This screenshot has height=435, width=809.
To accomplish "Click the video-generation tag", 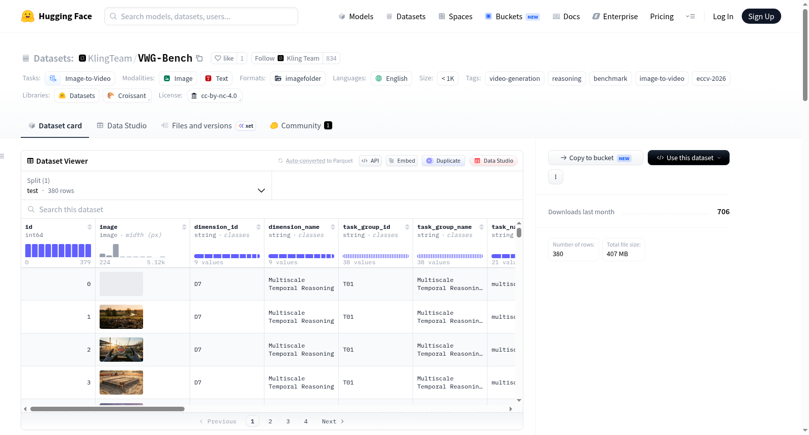I will 515,78.
